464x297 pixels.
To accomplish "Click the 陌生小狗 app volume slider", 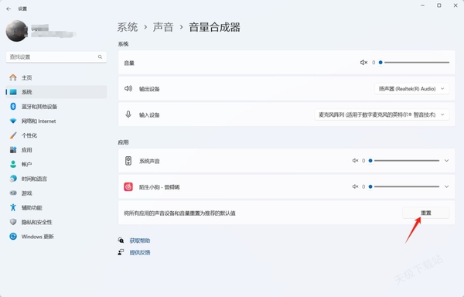I will coord(404,186).
